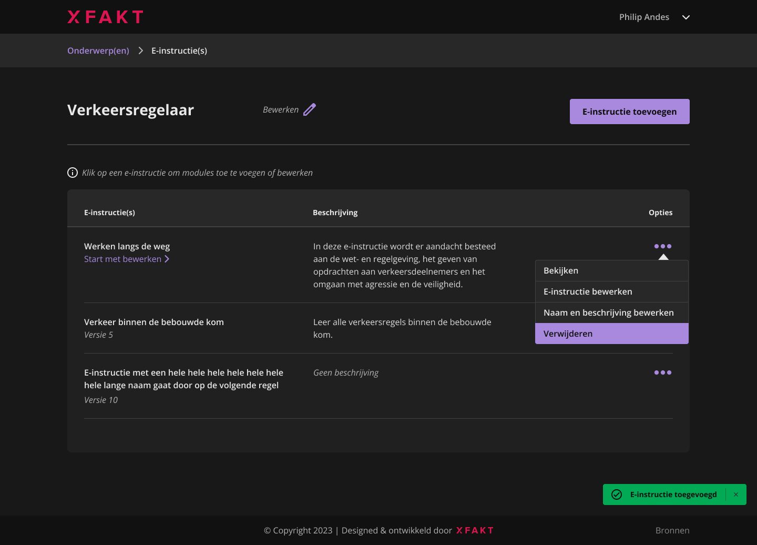Click the Opties column header
Viewport: 757px width, 545px height.
660,213
